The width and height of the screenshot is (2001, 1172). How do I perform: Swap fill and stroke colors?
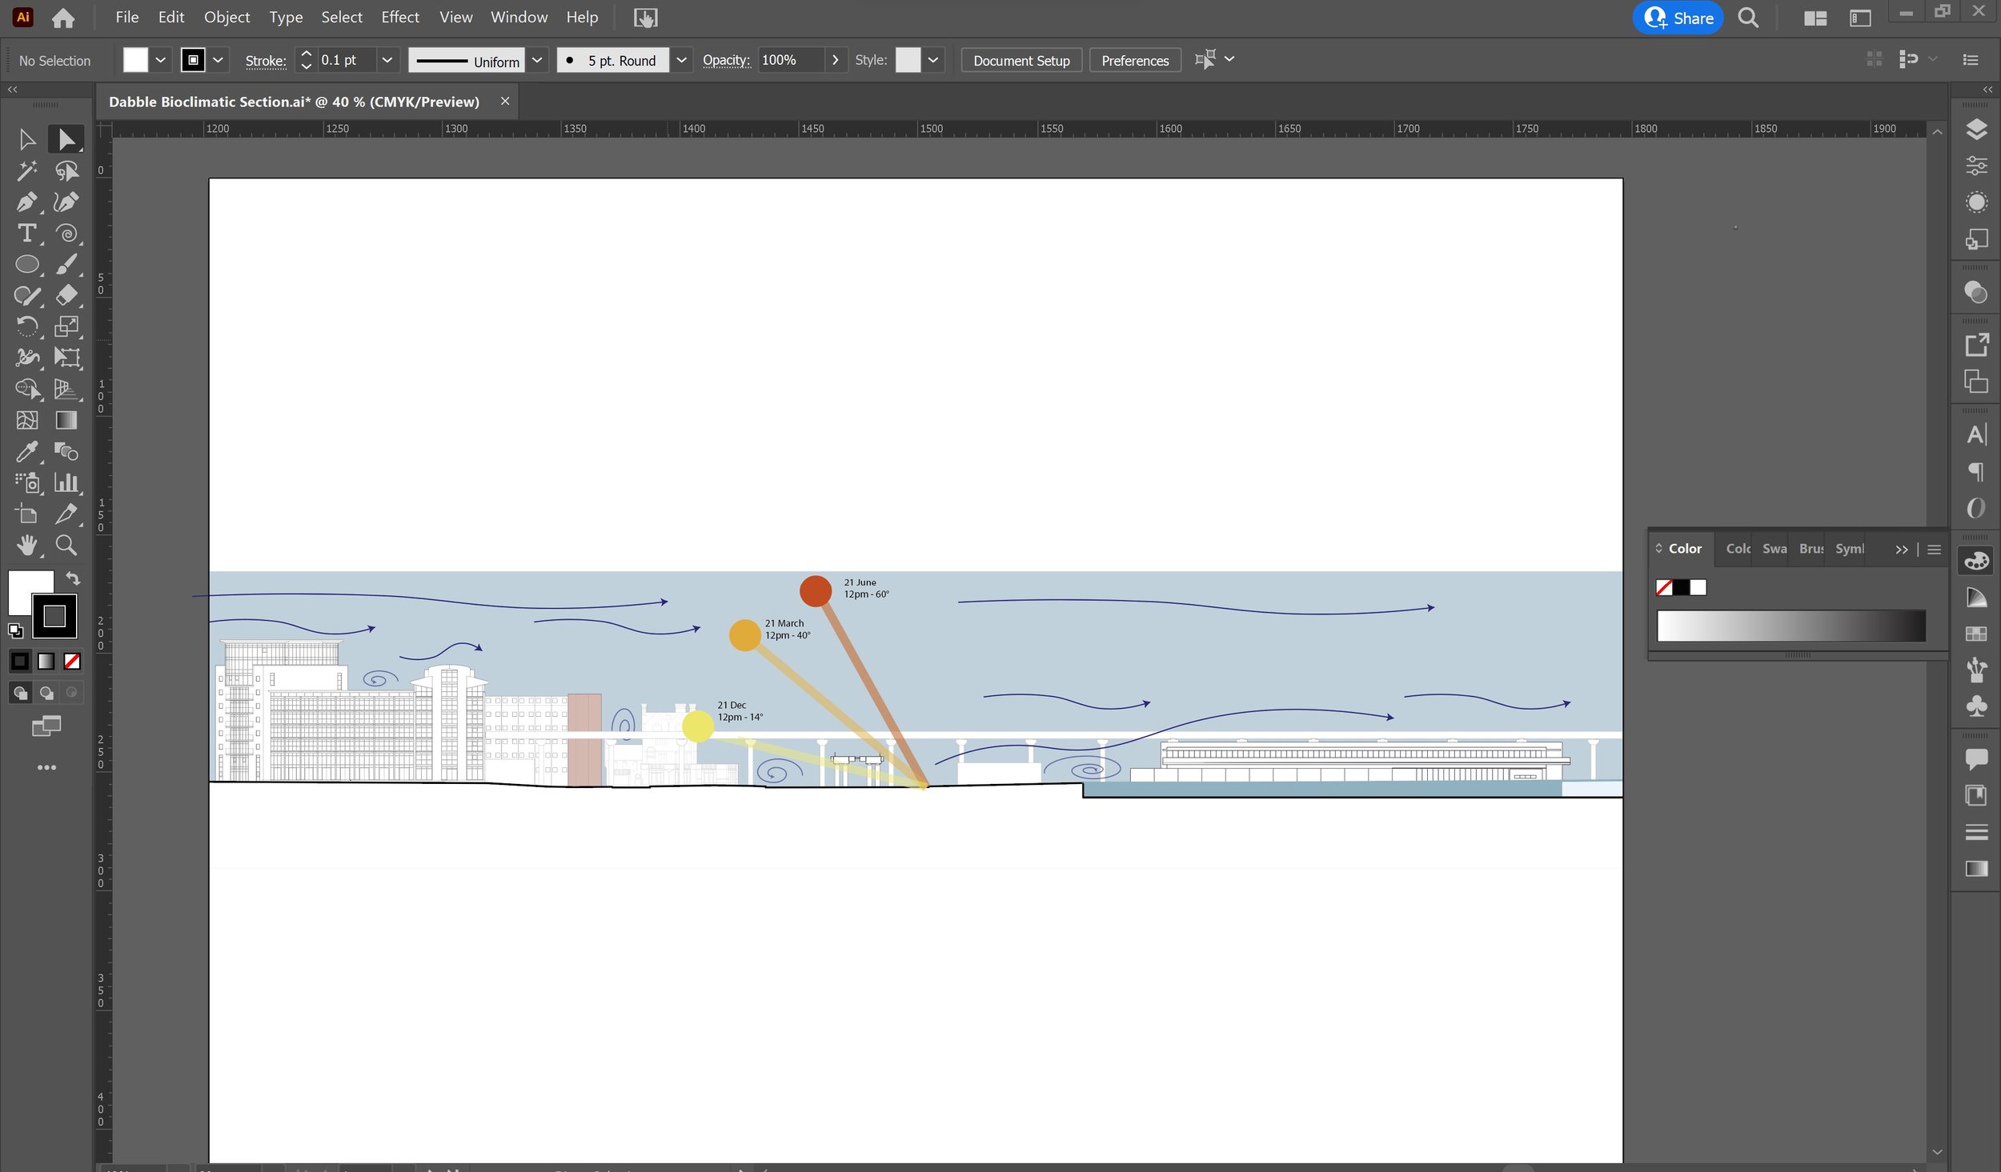pos(73,578)
